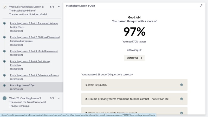Click the checkmark icon beside question 1

click(181, 85)
